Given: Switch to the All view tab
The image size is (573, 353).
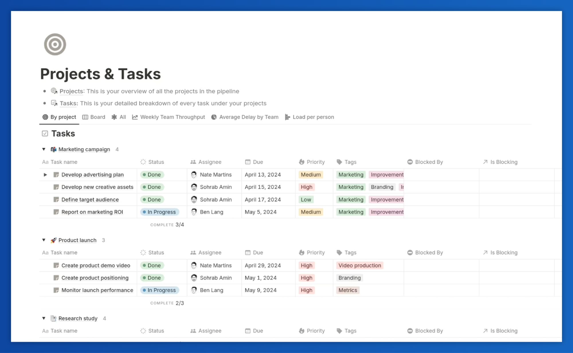Looking at the screenshot, I should 119,117.
